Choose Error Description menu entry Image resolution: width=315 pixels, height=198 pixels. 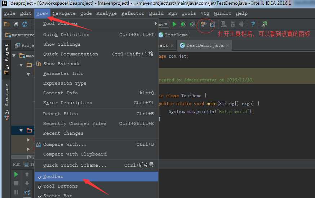97,103
